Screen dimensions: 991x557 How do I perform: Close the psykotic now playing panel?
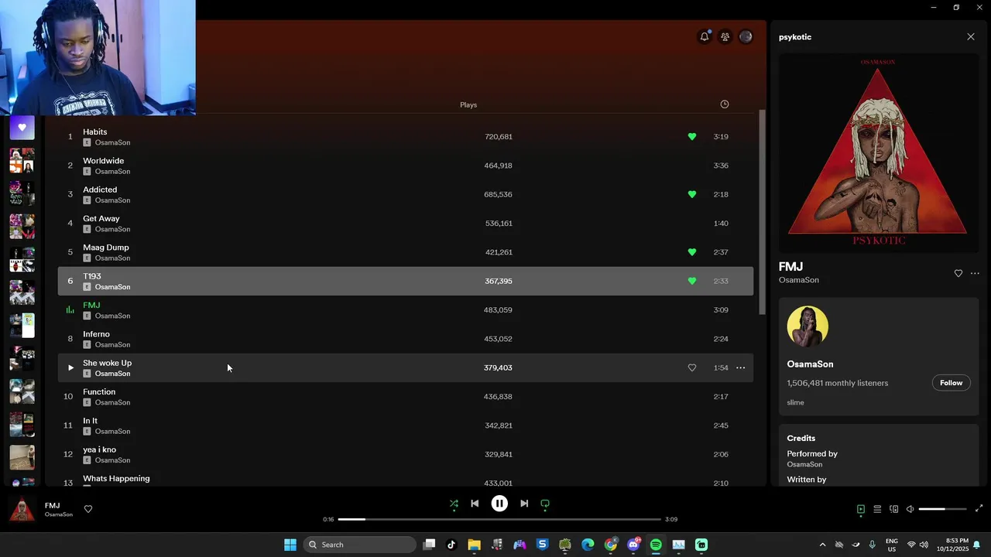[971, 36]
